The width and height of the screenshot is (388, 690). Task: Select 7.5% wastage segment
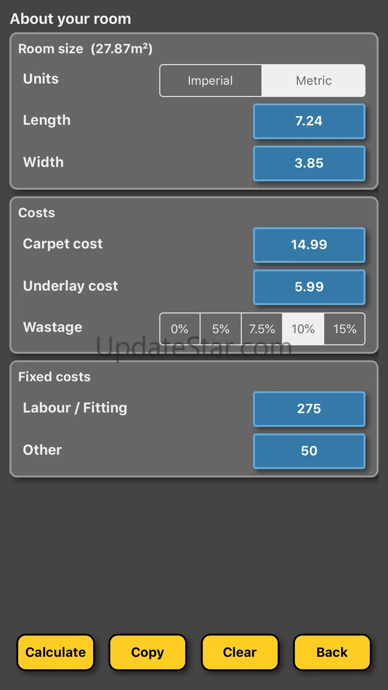pyautogui.click(x=262, y=329)
